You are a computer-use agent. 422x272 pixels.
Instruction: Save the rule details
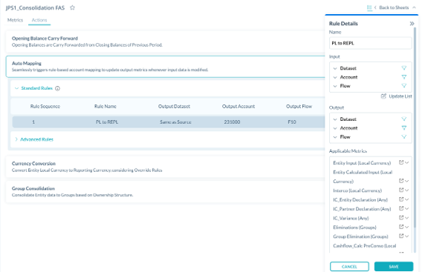[x=394, y=266]
